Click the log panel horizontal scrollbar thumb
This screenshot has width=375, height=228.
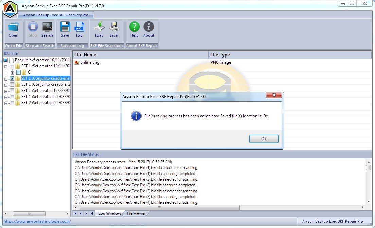[x=159, y=207]
